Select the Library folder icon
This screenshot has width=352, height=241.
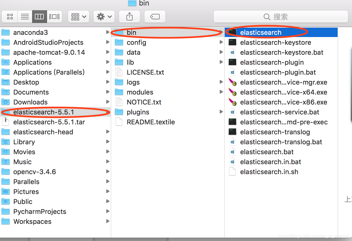[x=6, y=142]
